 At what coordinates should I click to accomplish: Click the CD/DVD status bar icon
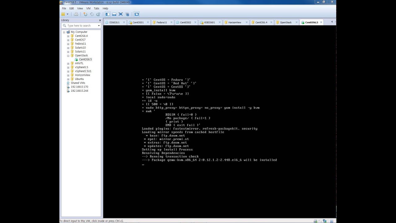(x=320, y=221)
